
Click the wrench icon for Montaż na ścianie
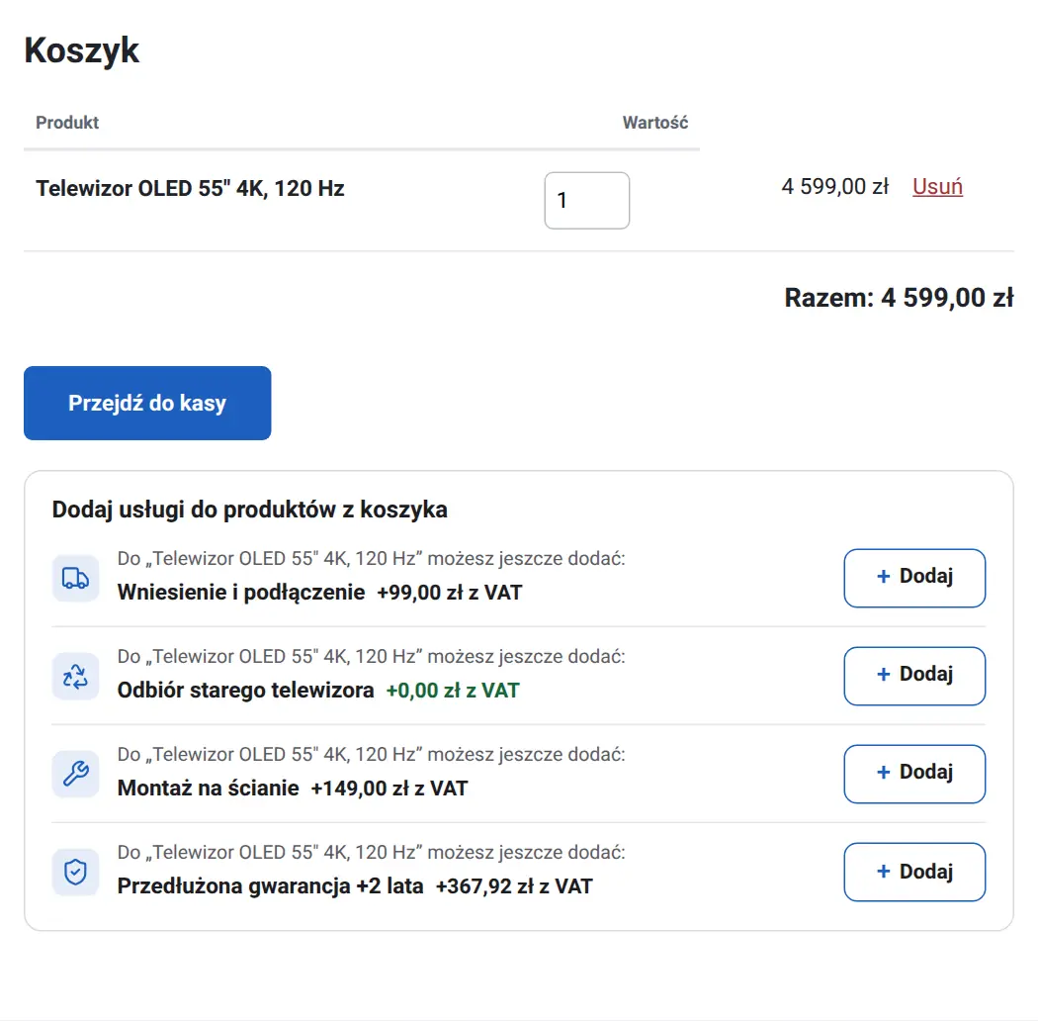[x=75, y=774]
